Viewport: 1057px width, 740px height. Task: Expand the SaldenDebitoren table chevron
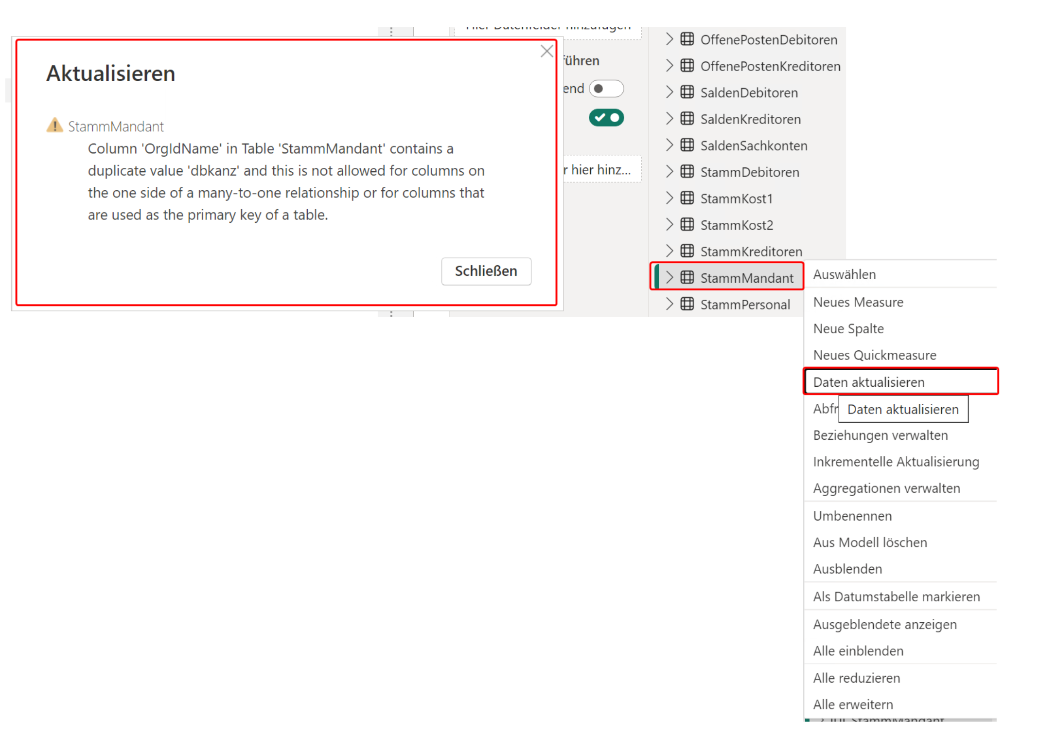point(669,92)
